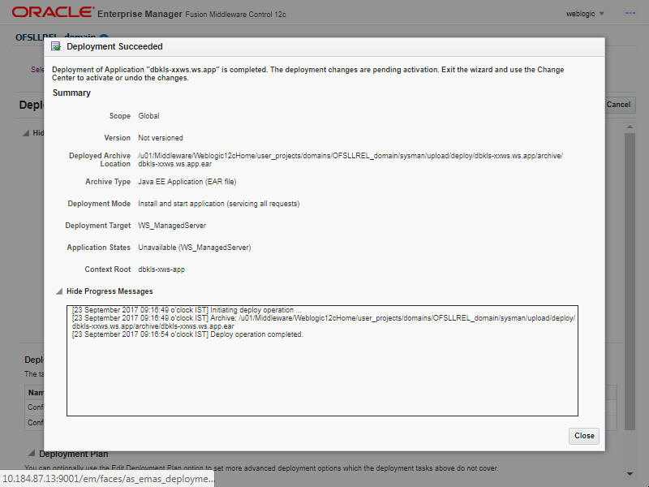Select the 'Initiating deploy operation' log line
Image resolution: width=649 pixels, height=487 pixels.
187,310
